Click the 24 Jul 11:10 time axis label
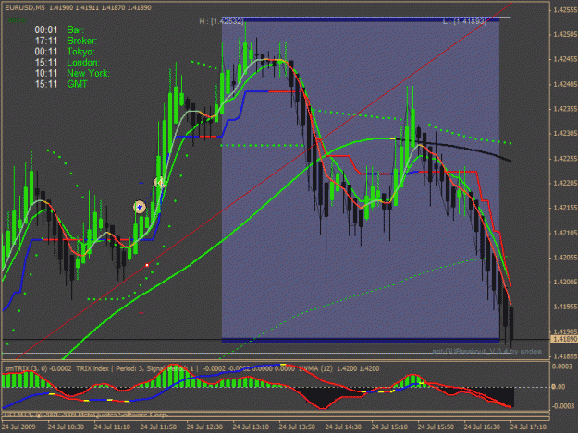 click(112, 427)
